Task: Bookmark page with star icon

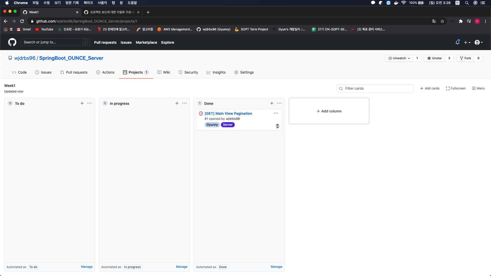Action: click(x=442, y=21)
